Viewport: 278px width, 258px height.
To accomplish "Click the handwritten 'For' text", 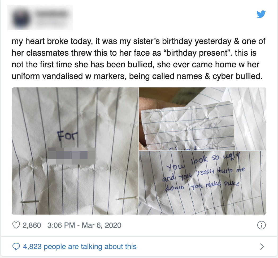I will click(x=67, y=135).
